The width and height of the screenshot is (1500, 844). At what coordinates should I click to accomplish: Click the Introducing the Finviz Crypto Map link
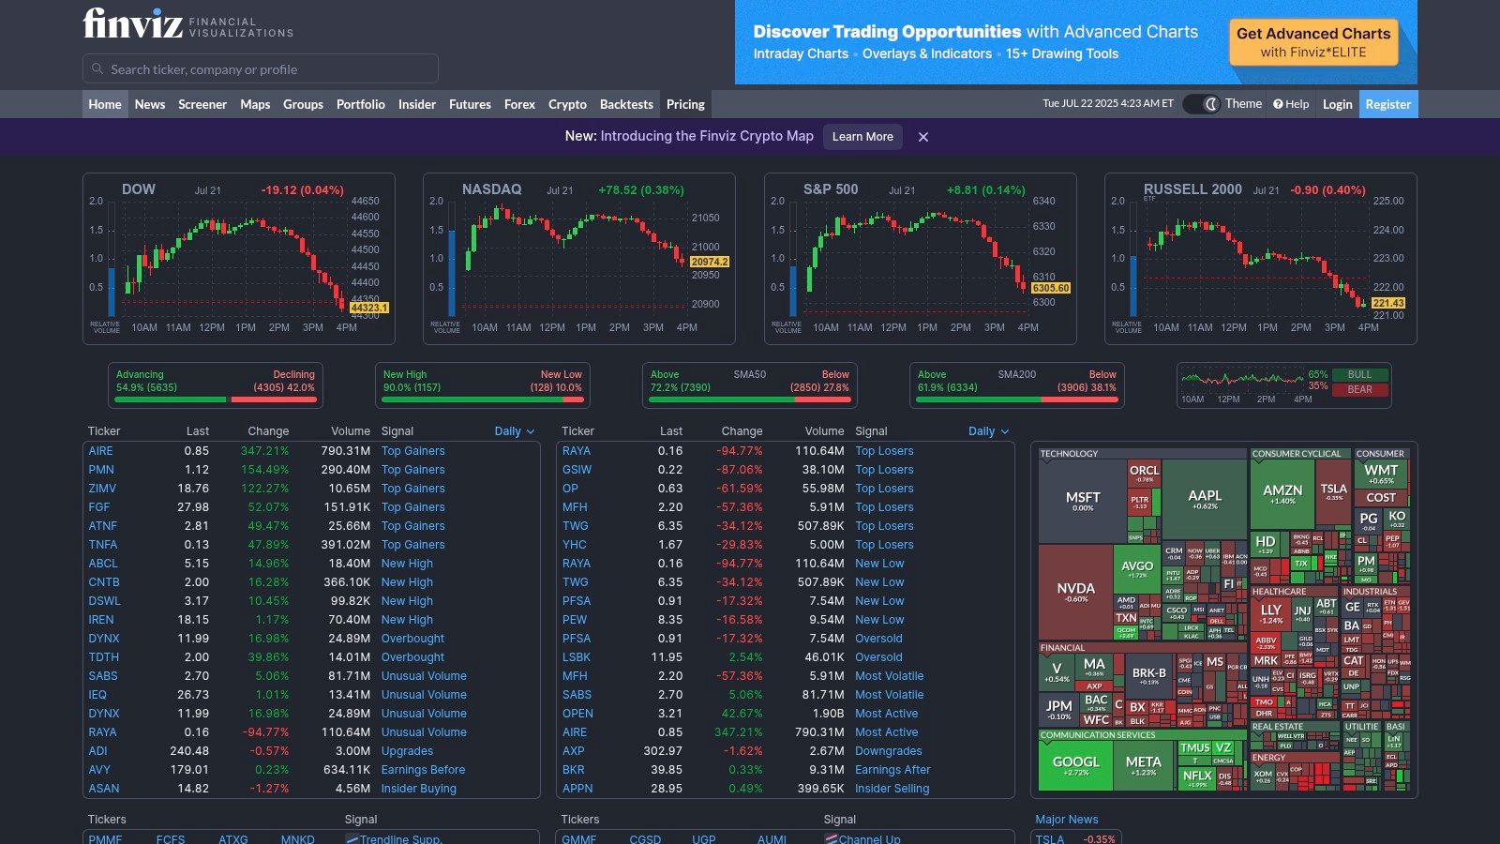[707, 136]
